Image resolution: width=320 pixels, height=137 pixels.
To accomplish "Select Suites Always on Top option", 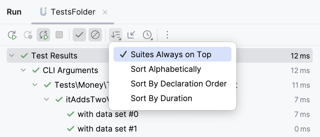I will pos(171,54).
